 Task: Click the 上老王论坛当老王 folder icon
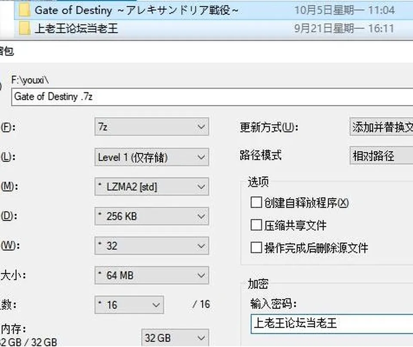click(24, 28)
